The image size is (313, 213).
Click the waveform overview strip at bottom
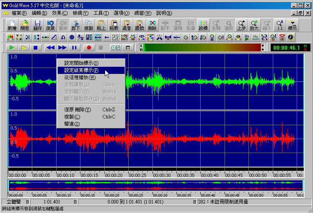(x=155, y=186)
